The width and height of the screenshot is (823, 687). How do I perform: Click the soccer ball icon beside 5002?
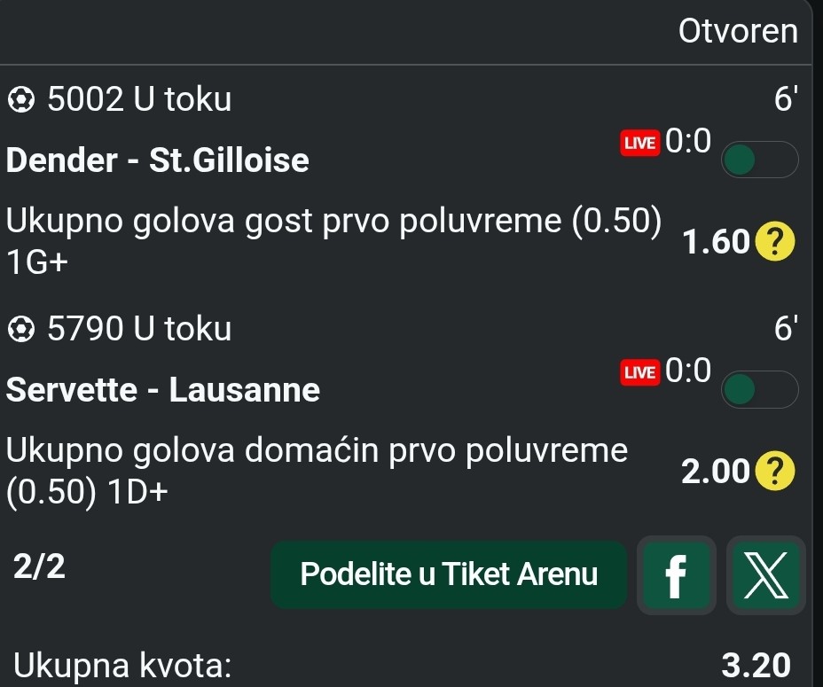(18, 100)
